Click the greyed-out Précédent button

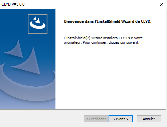coord(96,119)
